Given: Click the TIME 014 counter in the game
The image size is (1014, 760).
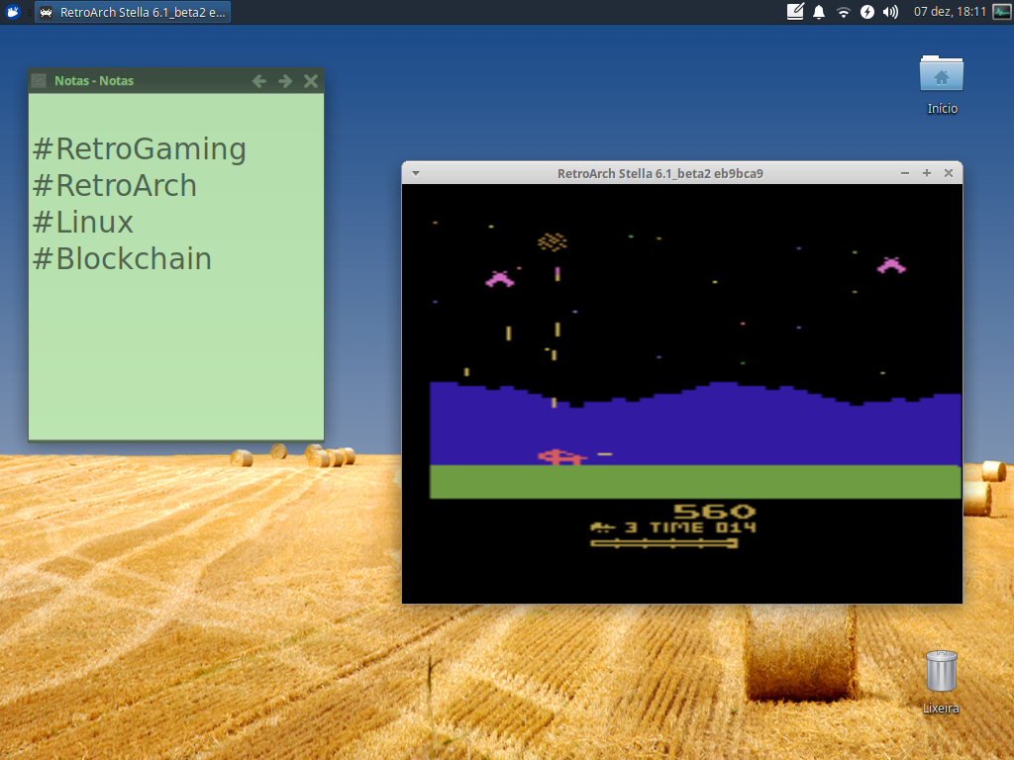Looking at the screenshot, I should coord(703,527).
